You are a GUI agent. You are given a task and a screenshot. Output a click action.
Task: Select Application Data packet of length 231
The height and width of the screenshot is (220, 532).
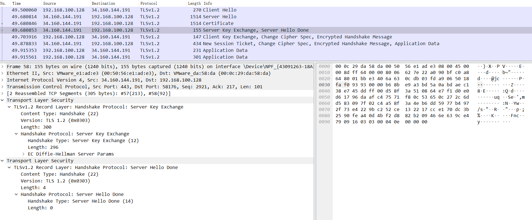(266, 50)
